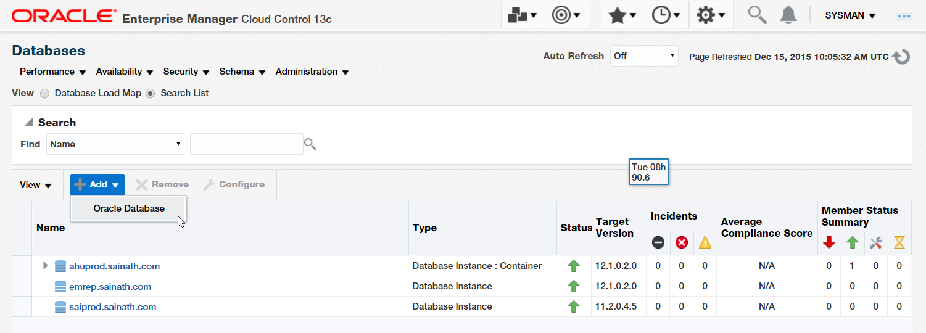Open the Auto Refresh dropdown
Viewport: 926px width, 333px height.
[x=644, y=56]
